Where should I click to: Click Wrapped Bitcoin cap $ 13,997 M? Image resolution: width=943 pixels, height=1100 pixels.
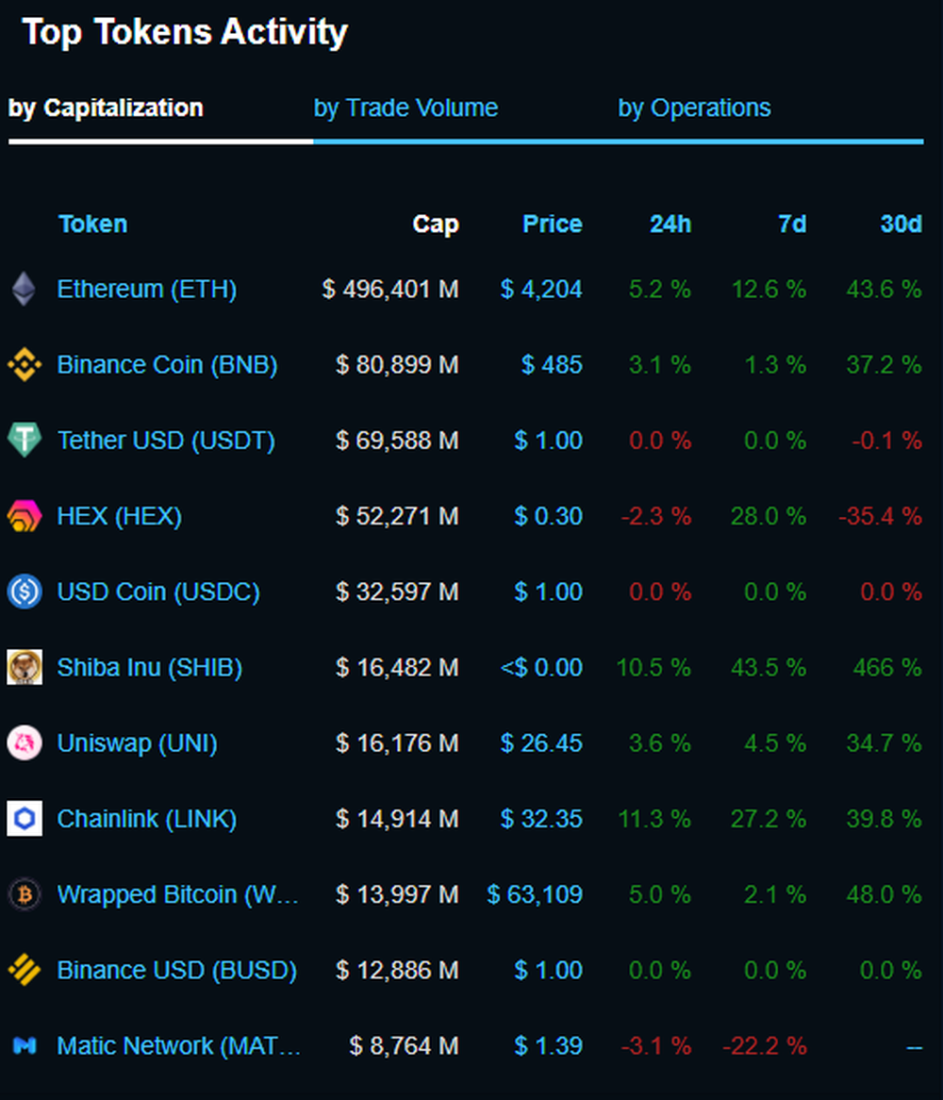tap(397, 895)
